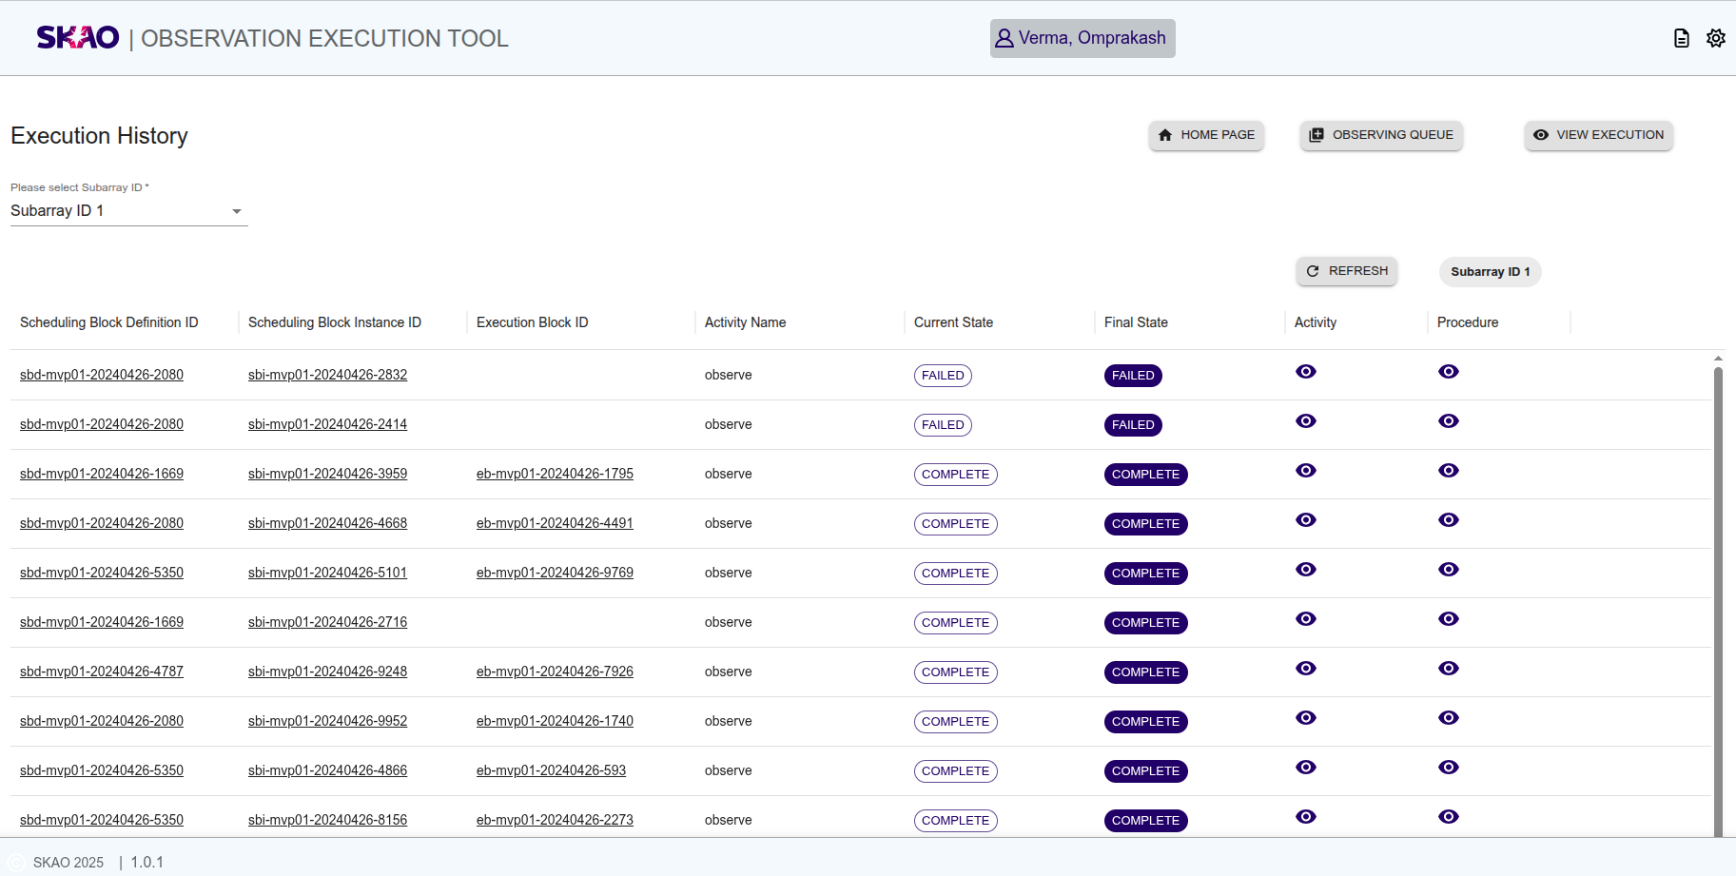Click the Current State column header
Screen dimensions: 1736x876
[x=953, y=322]
